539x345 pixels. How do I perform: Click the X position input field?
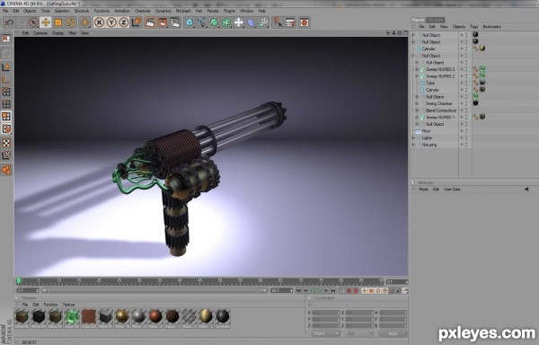coord(326,313)
